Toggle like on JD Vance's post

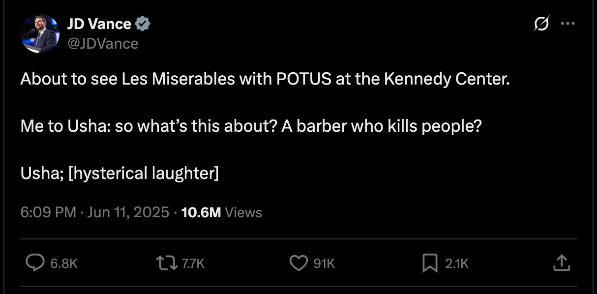[x=298, y=264]
